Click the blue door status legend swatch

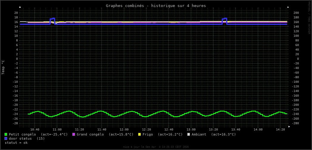pos(6,138)
